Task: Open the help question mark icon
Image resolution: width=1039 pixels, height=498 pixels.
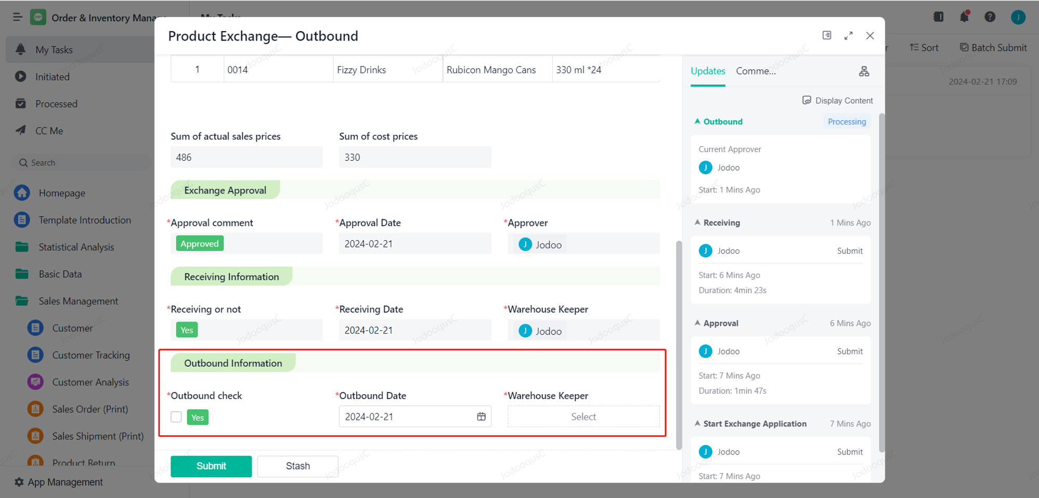Action: [990, 17]
